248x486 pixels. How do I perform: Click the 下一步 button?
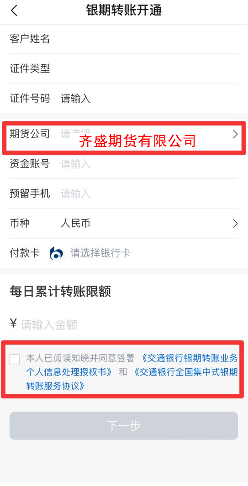point(124,426)
